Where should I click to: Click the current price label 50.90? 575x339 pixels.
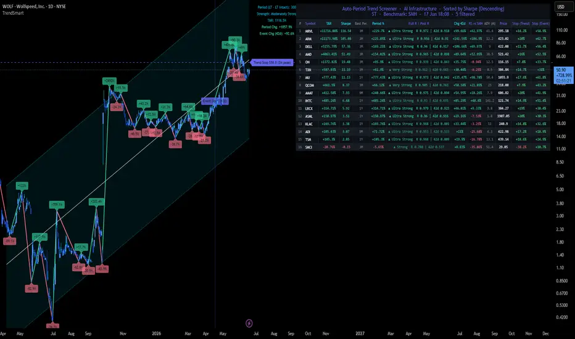tap(563, 75)
